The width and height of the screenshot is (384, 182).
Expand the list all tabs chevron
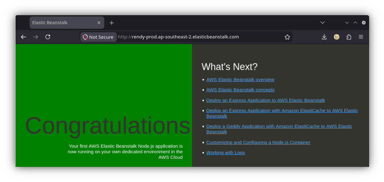322,23
